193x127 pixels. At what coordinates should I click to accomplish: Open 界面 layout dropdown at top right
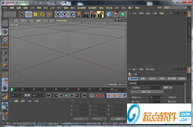click(x=175, y=8)
